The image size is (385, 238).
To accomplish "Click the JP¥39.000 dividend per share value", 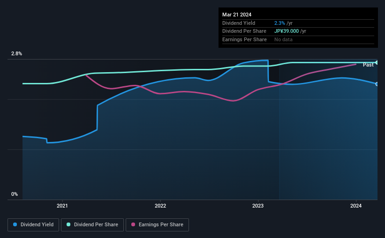I will [287, 31].
